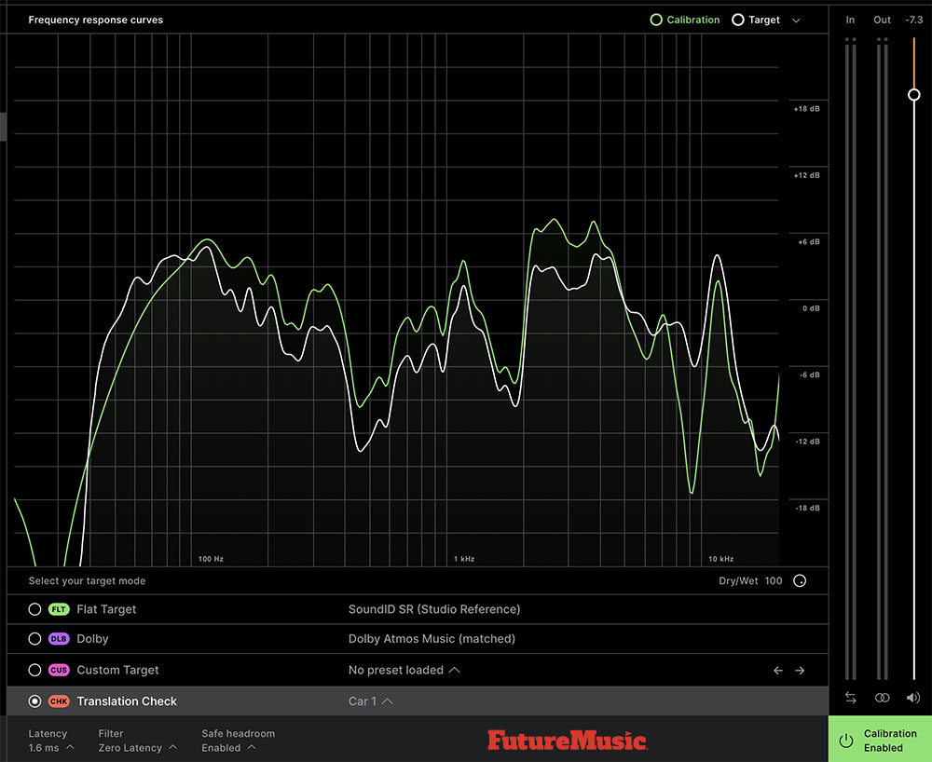Click the 1 kHz axis label
This screenshot has height=762, width=932.
(x=464, y=559)
